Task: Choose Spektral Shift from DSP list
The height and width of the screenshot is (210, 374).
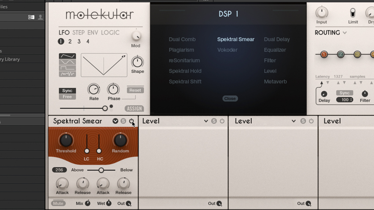Action: (x=185, y=82)
